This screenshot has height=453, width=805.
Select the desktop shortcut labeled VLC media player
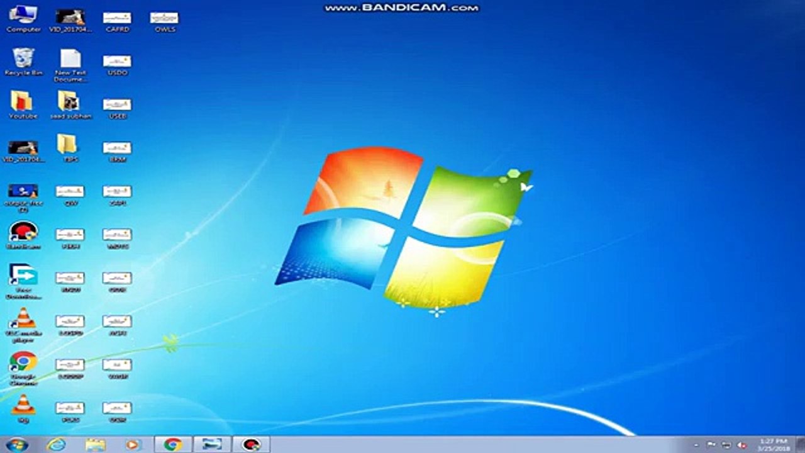point(25,325)
